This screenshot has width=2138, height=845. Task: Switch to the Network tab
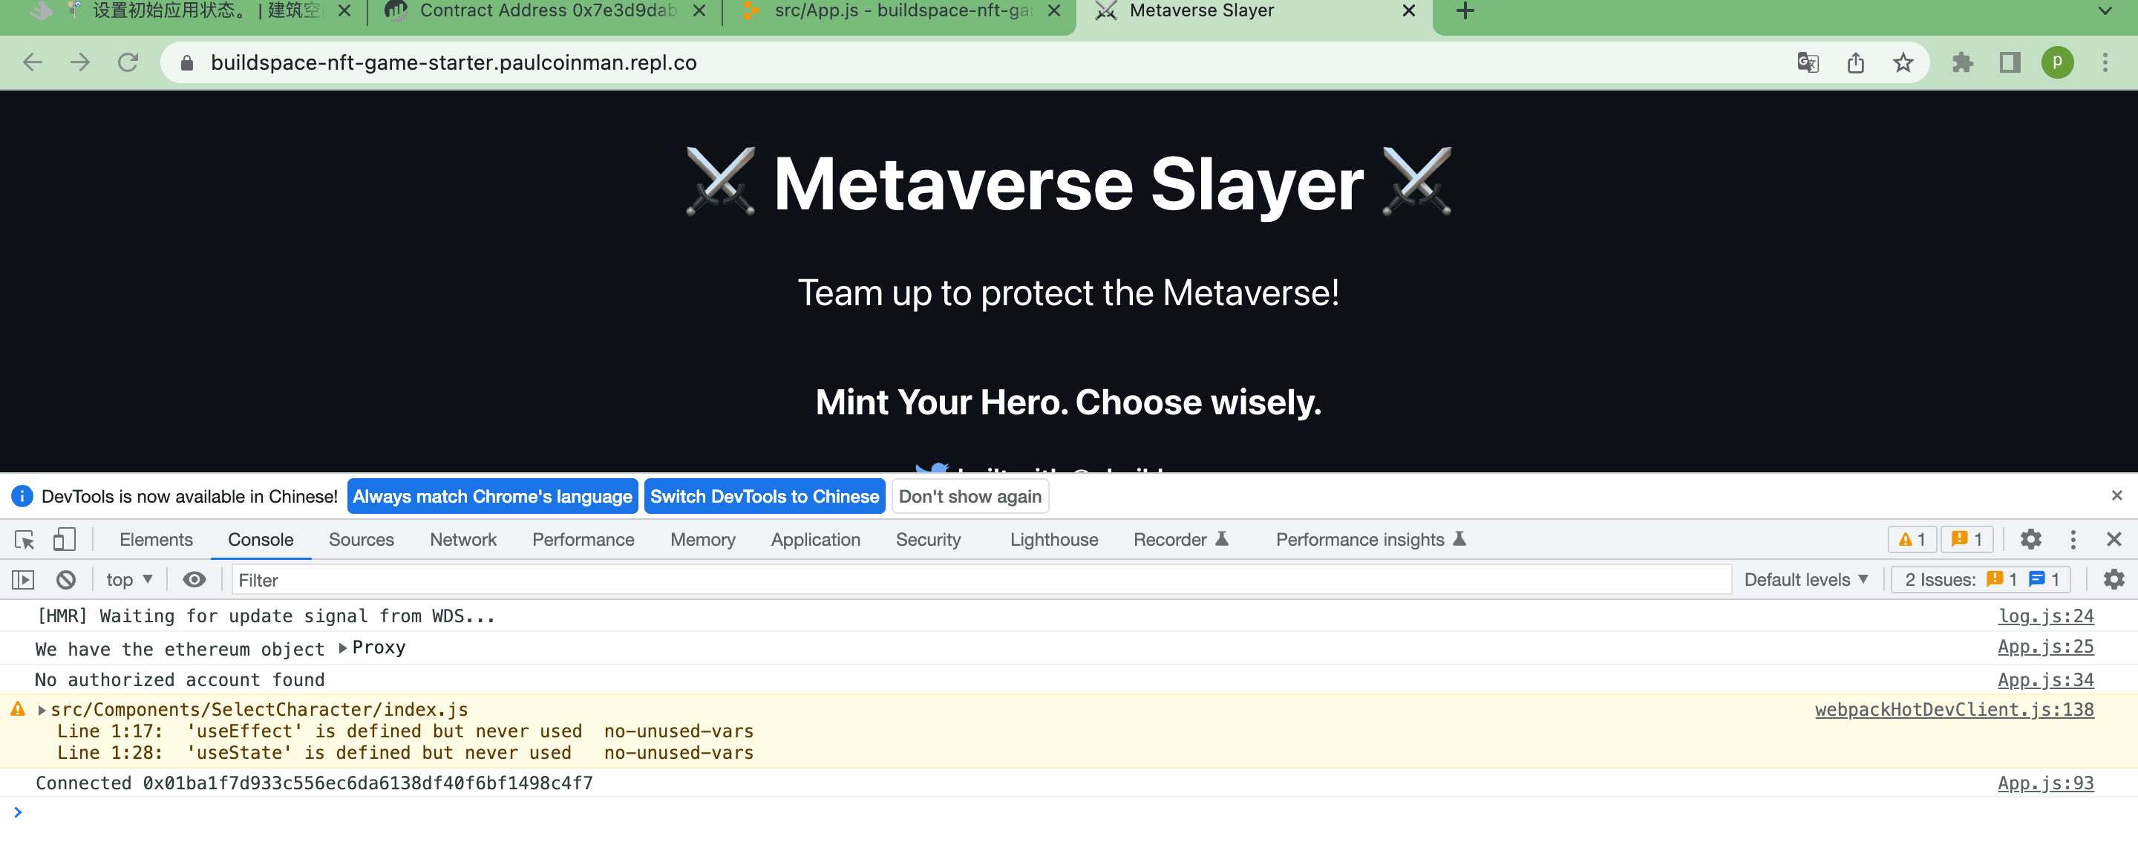tap(463, 540)
